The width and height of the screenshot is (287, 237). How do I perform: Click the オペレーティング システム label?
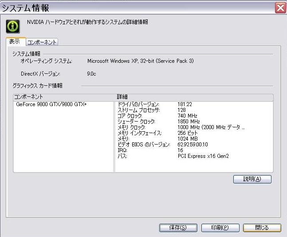click(46, 61)
